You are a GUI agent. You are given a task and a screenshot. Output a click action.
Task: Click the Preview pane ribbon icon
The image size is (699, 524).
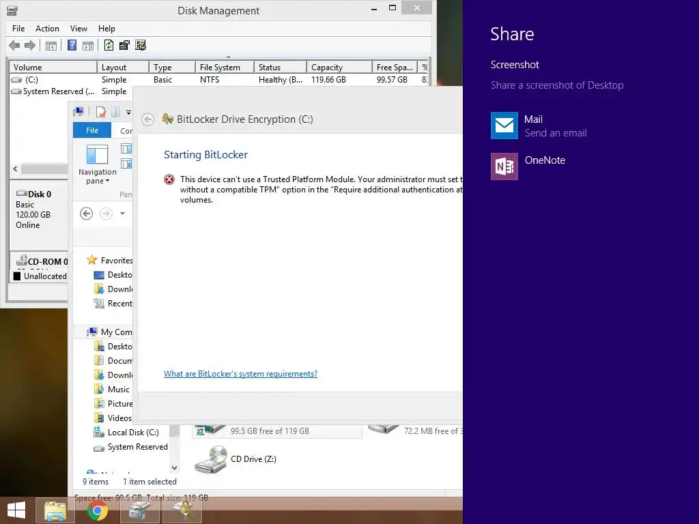126,148
